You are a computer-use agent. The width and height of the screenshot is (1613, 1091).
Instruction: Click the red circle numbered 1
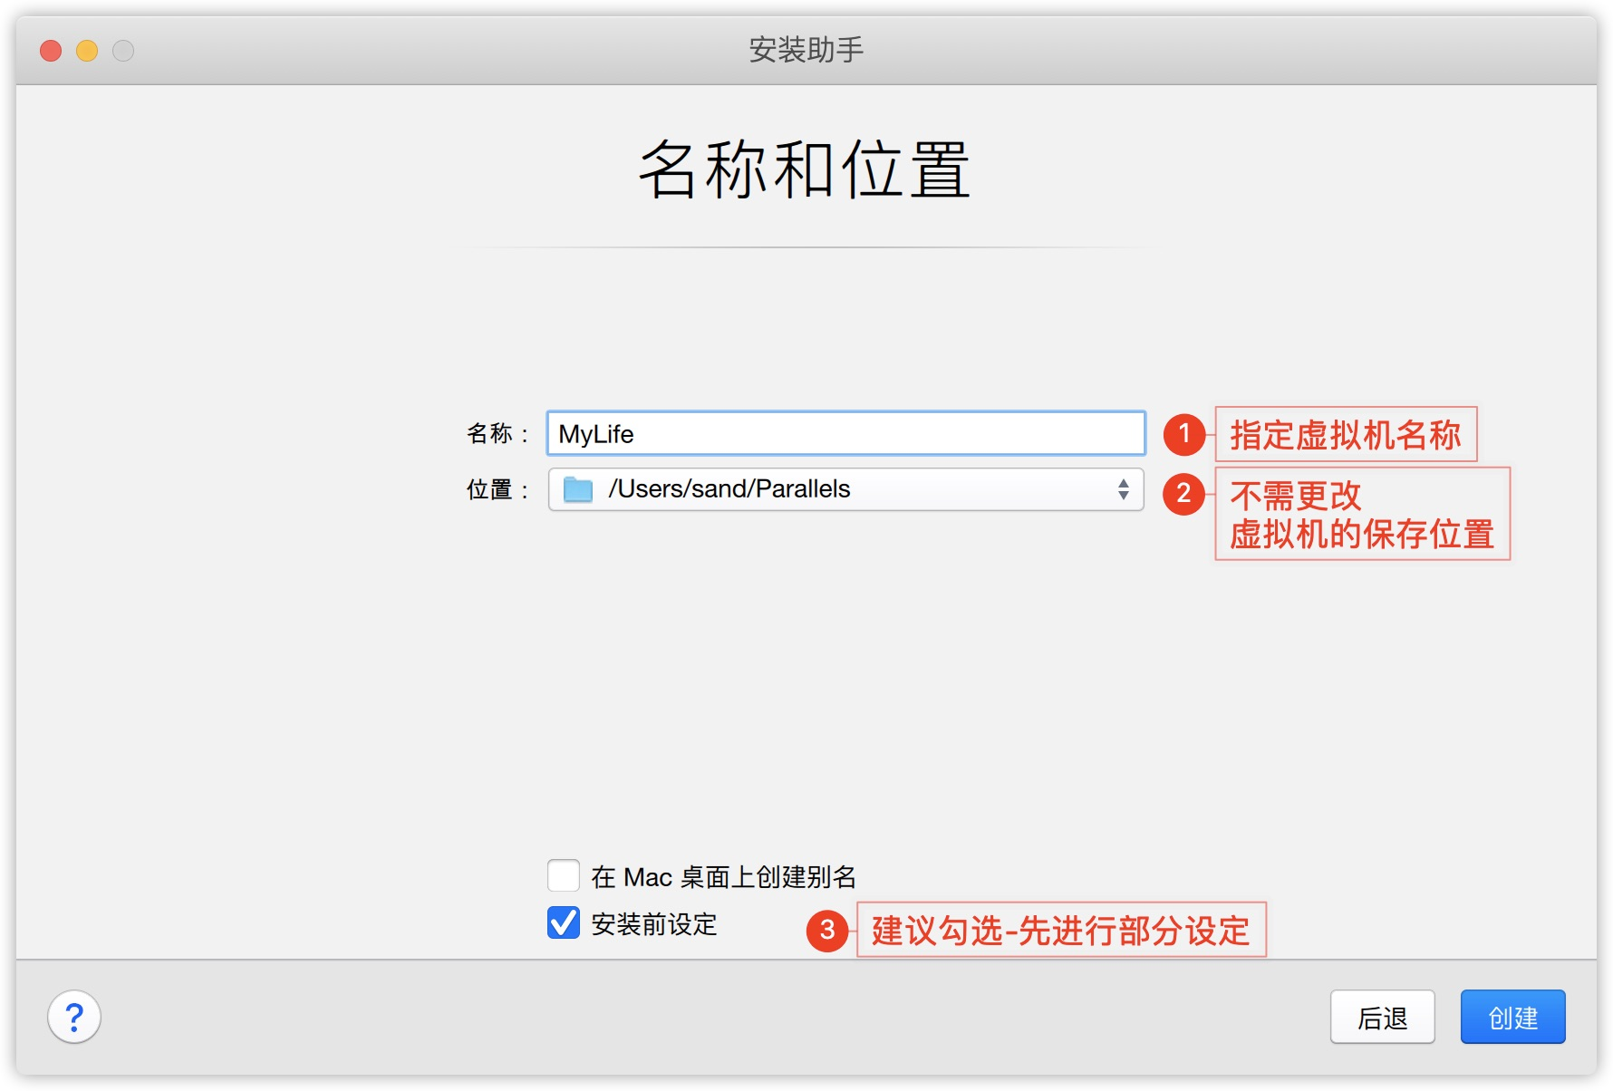click(x=1183, y=434)
